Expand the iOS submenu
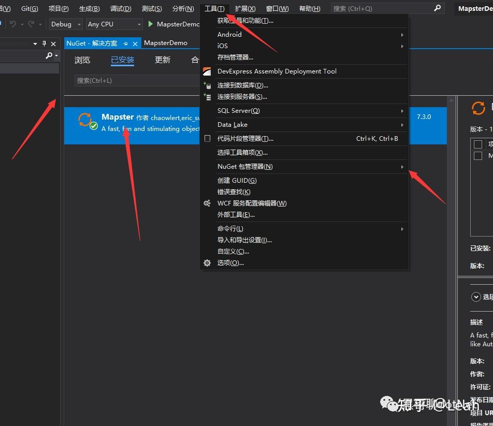The width and height of the screenshot is (493, 426). 402,46
